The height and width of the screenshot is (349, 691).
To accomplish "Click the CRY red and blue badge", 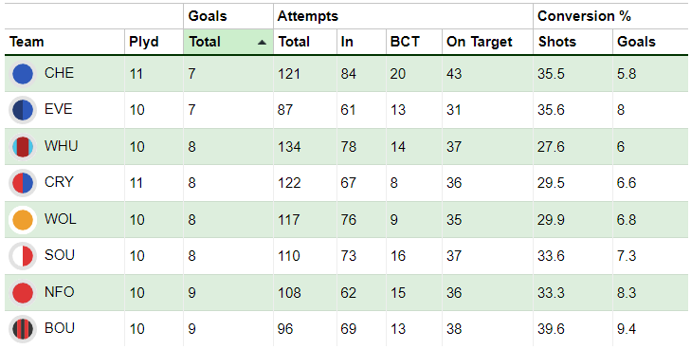I will (23, 183).
